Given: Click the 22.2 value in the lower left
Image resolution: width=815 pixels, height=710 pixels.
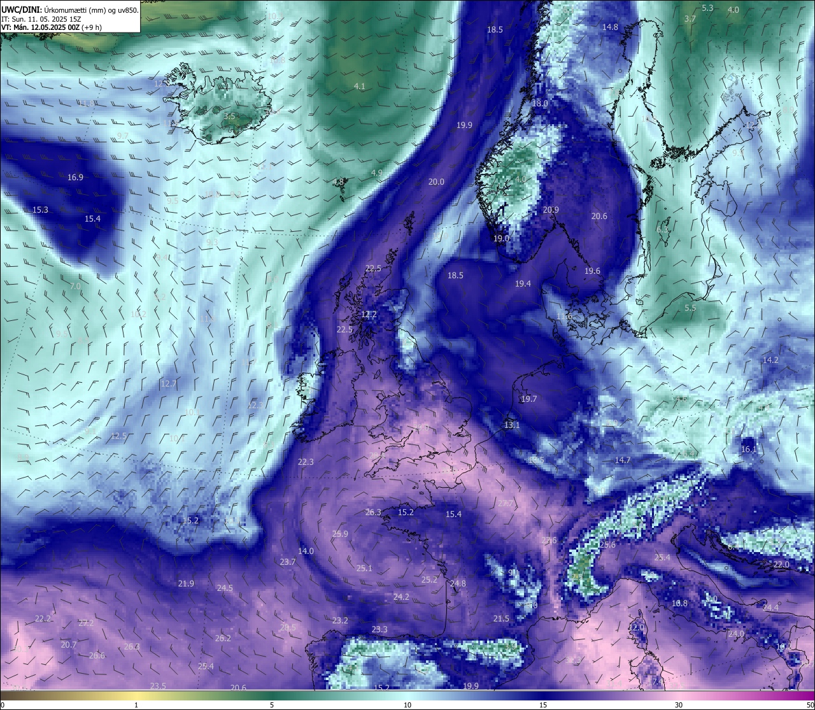Looking at the screenshot, I should (x=43, y=618).
